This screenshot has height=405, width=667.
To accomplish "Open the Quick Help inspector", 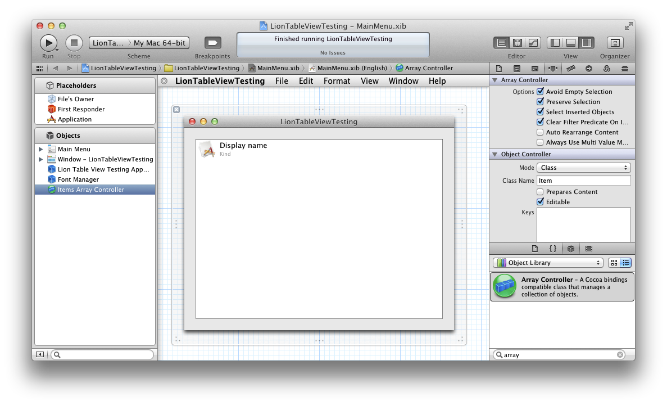I will tap(517, 68).
